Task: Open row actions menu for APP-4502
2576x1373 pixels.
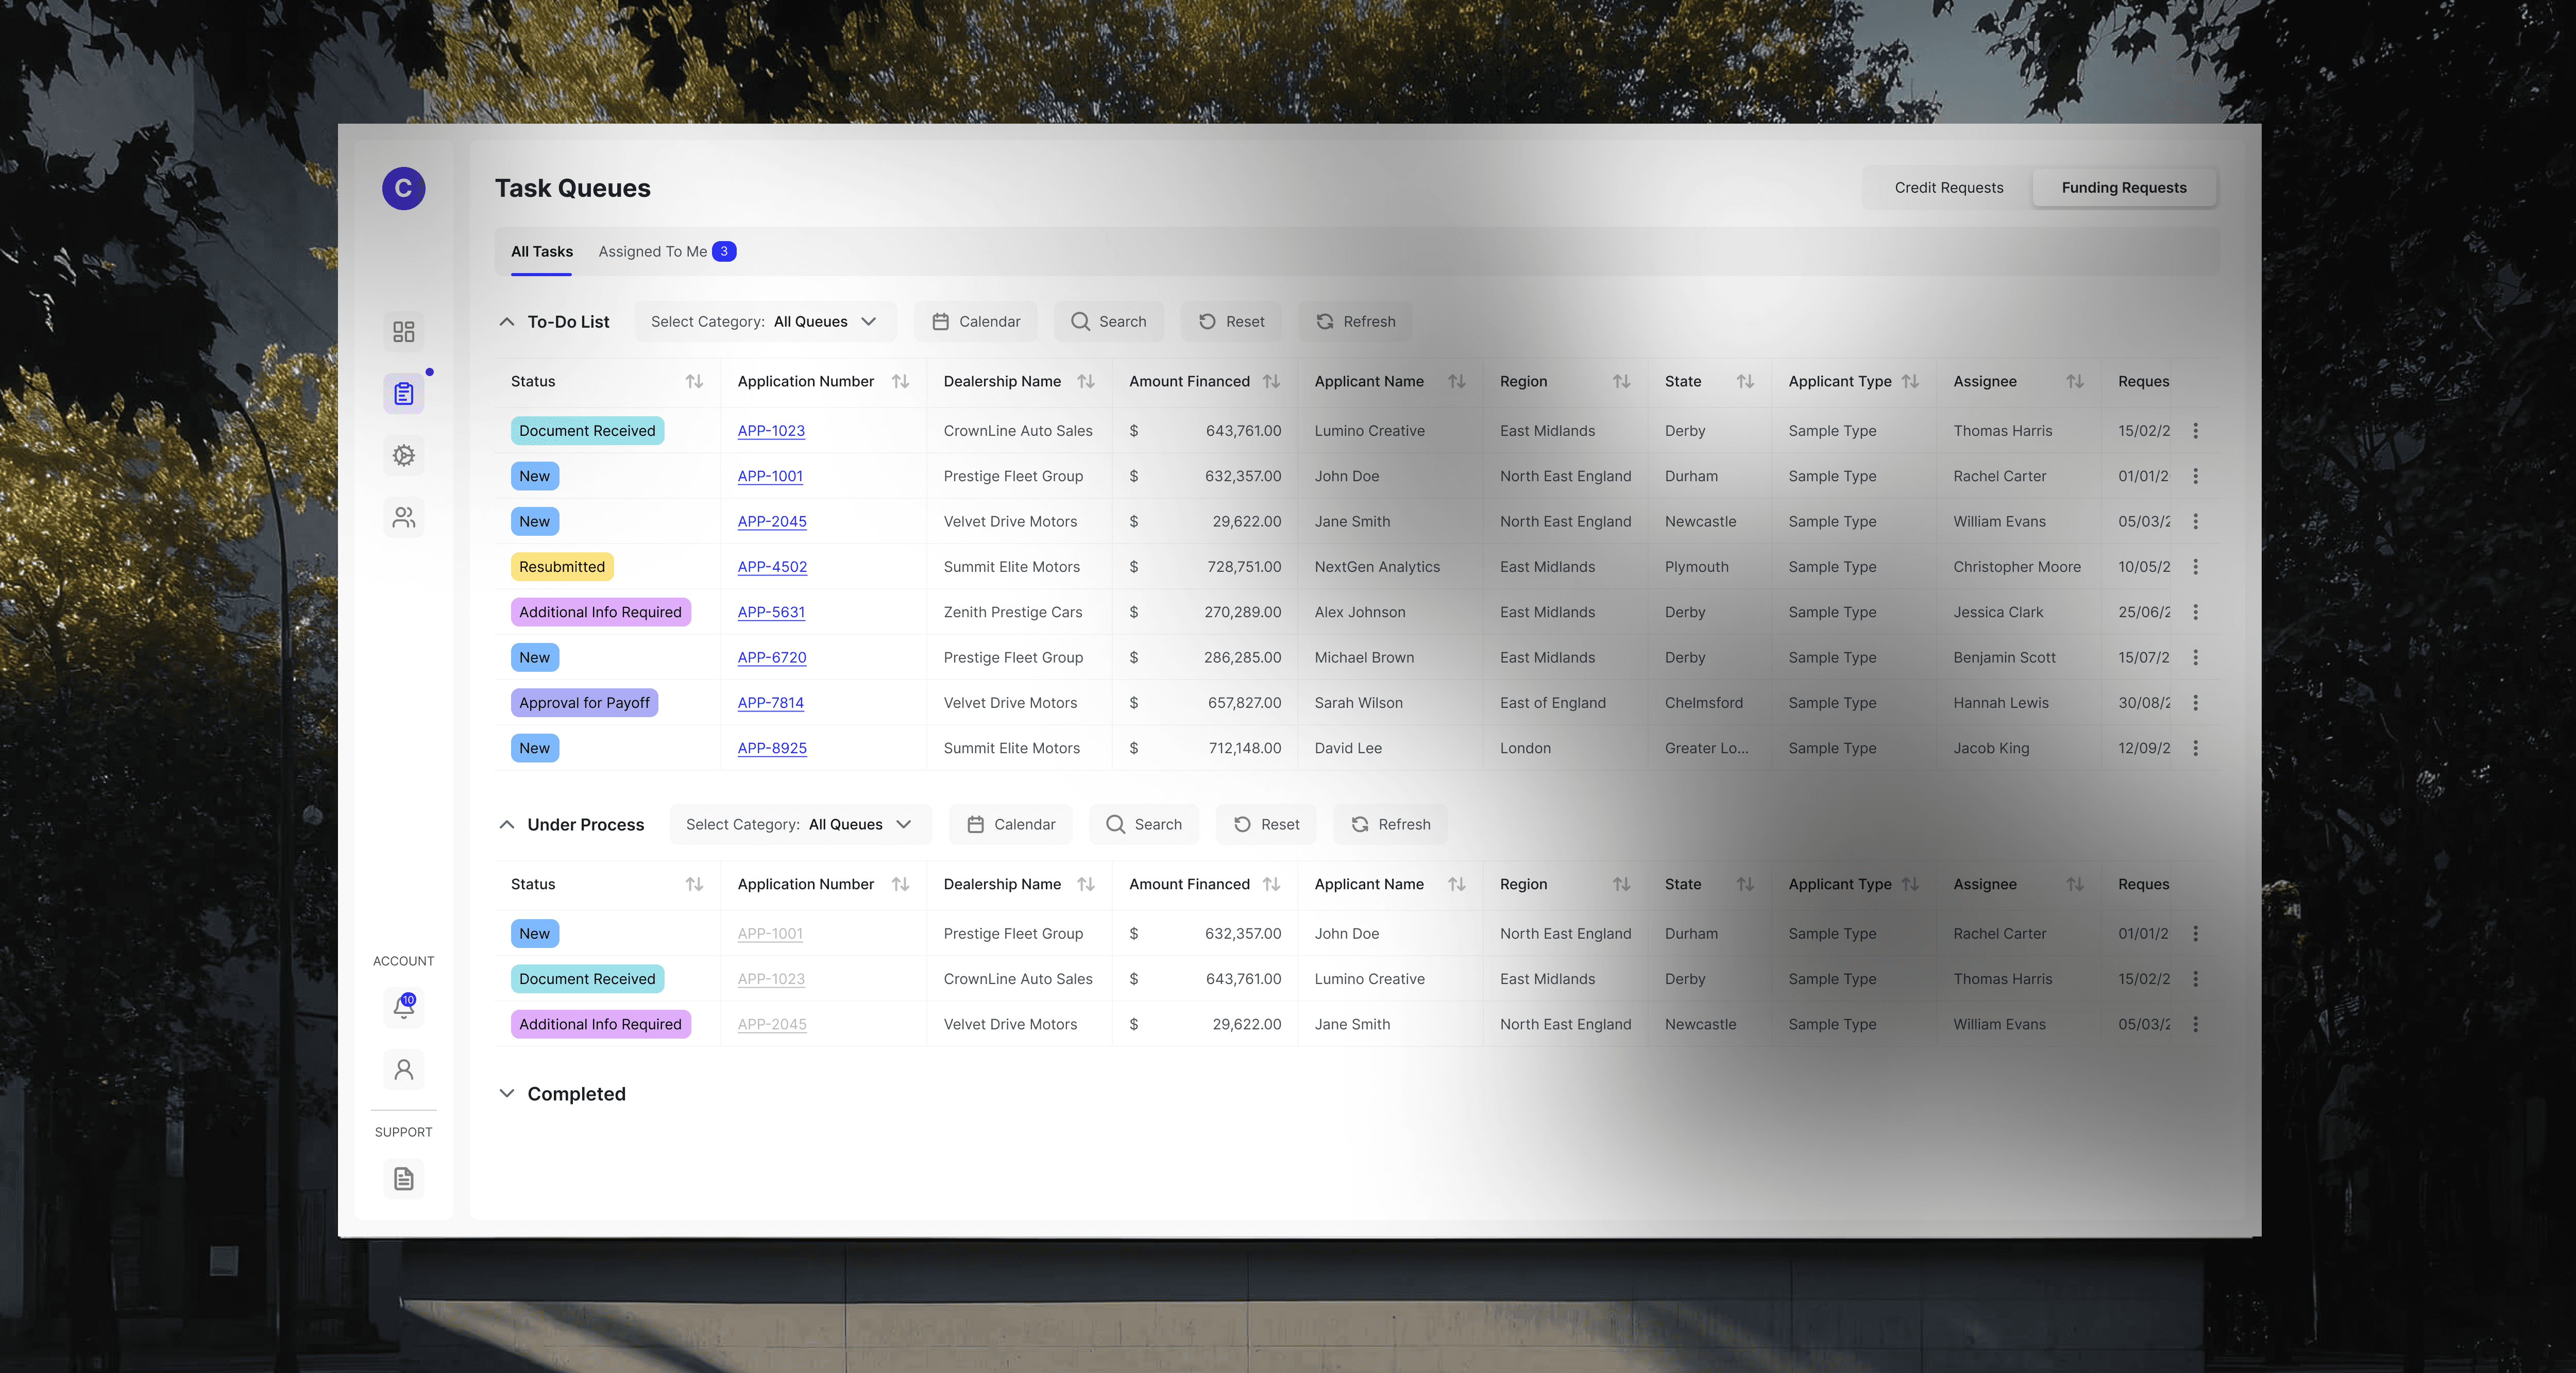Action: point(2195,567)
